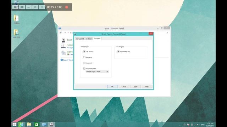Image resolution: width=227 pixels, height=127 pixels.
Task: Uncheck Tap to Click checkbox
Action: point(84,52)
